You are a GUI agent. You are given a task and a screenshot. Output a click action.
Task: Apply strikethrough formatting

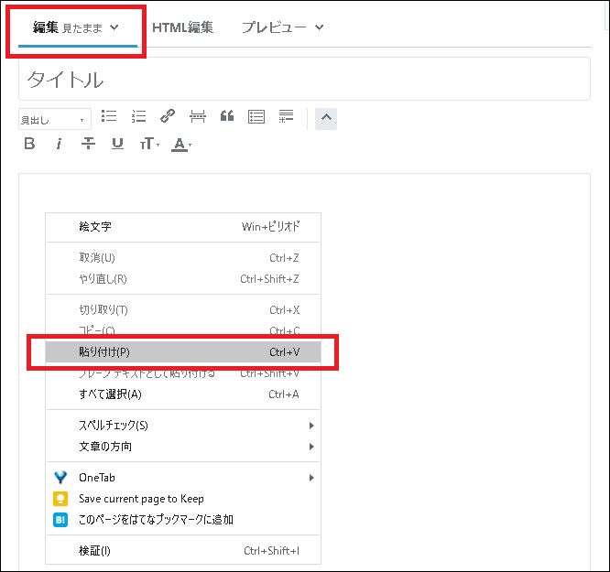[x=88, y=144]
